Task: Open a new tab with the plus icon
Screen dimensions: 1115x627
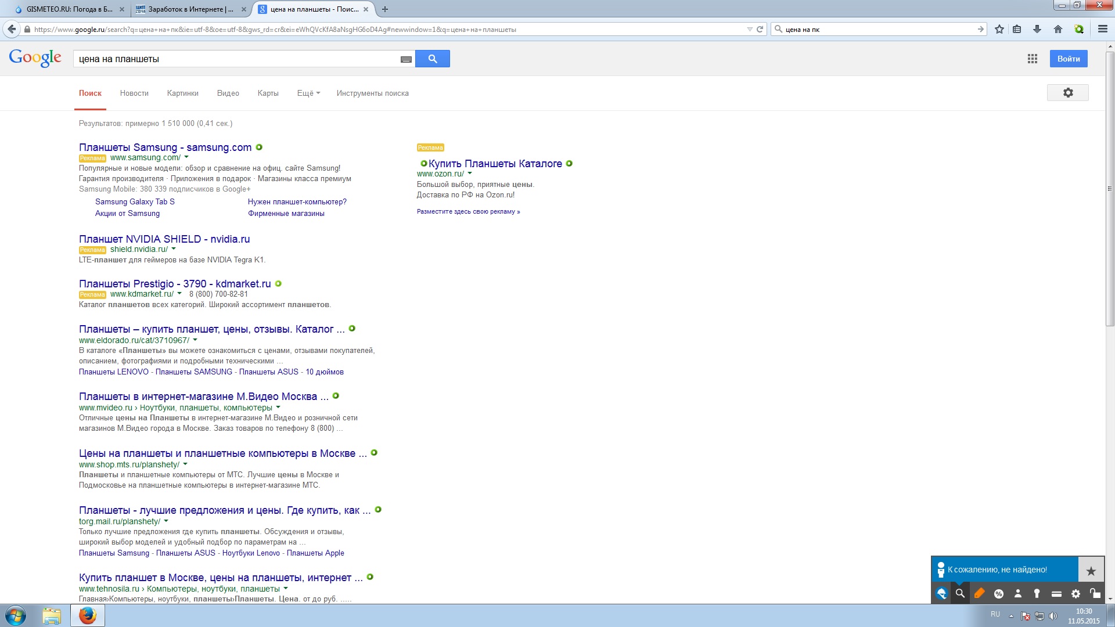Action: point(385,9)
